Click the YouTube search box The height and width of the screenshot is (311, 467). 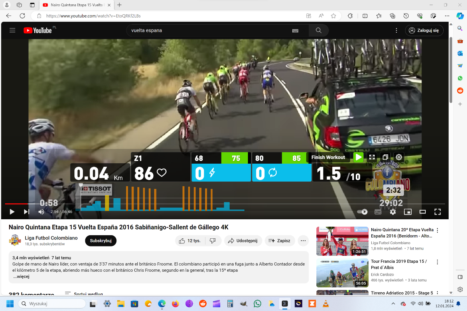pos(210,30)
